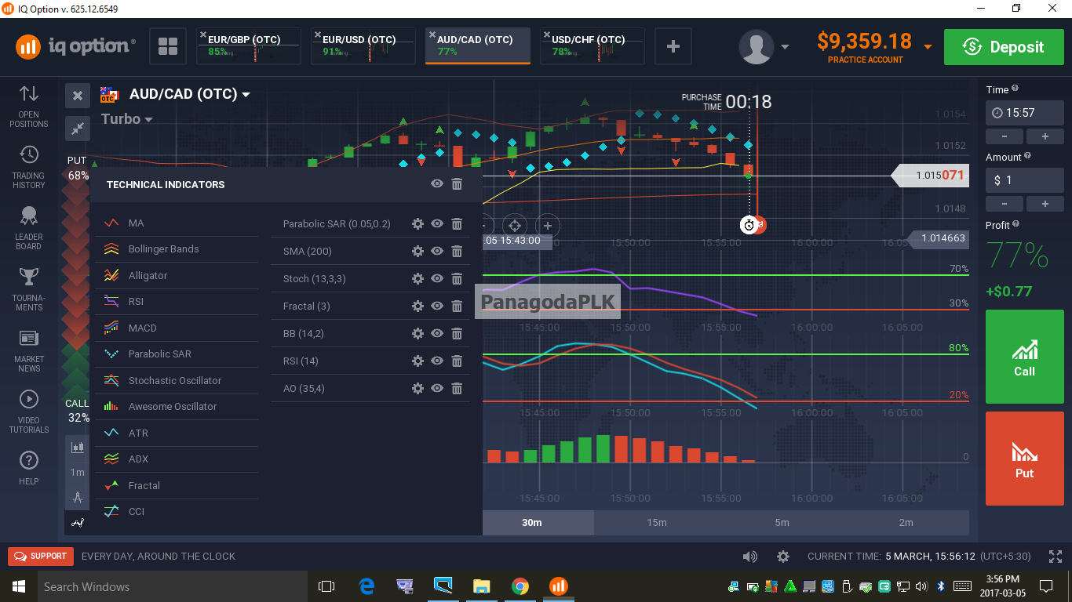The height and width of the screenshot is (602, 1072).
Task: Open Chrome from the Windows taskbar
Action: coord(520,586)
